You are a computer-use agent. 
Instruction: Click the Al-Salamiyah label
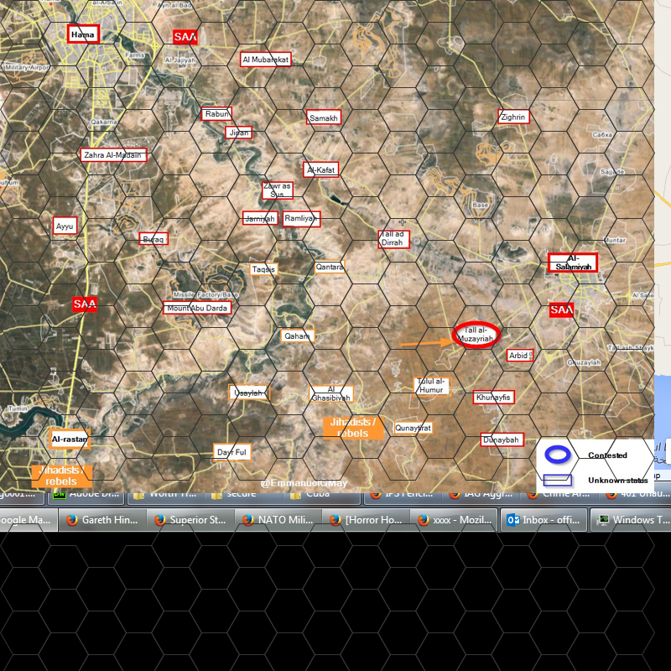573,263
